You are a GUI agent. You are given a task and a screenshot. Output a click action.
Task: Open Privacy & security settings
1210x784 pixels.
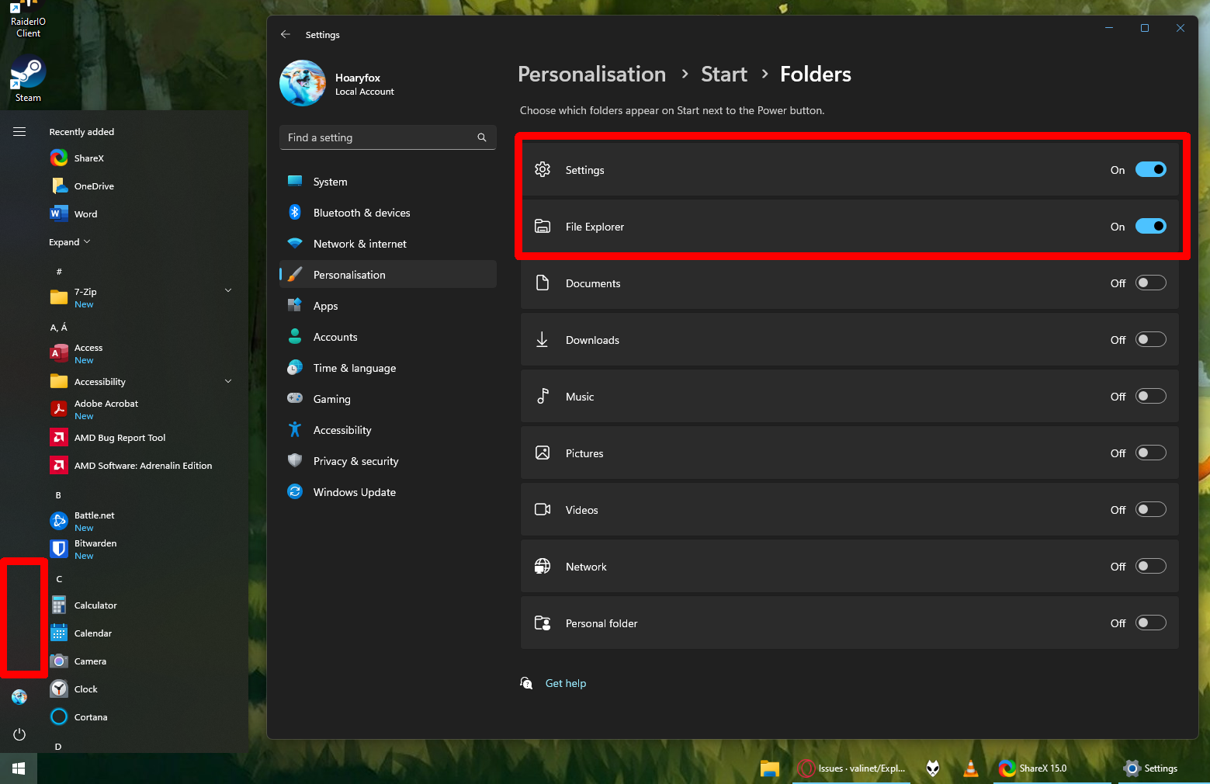click(355, 460)
